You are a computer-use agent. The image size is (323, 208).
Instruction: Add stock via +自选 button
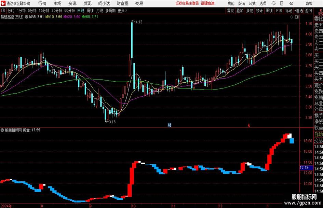298,11
